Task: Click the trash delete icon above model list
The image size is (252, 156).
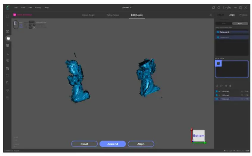Action: pos(230,86)
